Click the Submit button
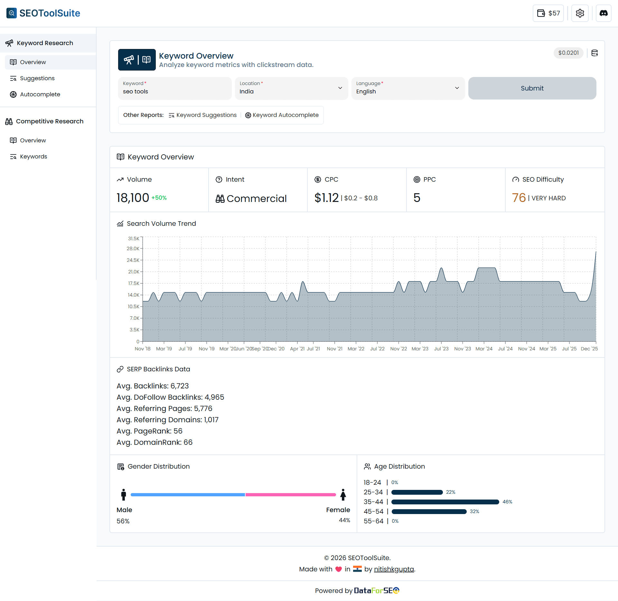The width and height of the screenshot is (618, 601). tap(532, 88)
